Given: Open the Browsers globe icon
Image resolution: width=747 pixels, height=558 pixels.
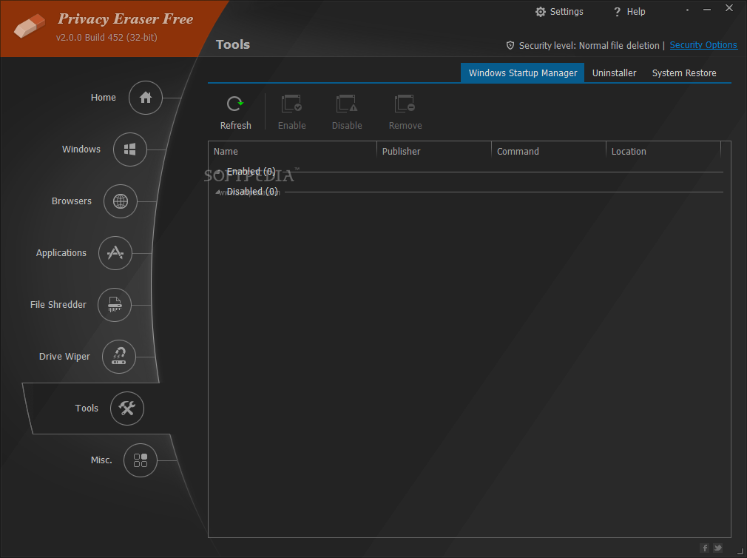Looking at the screenshot, I should 121,201.
